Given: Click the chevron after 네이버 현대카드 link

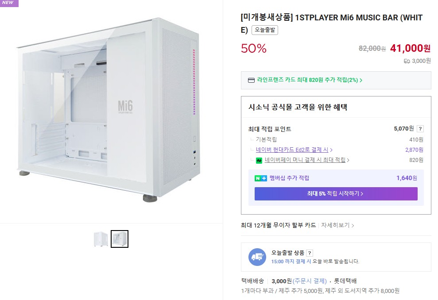Looking at the screenshot, I should (332, 150).
